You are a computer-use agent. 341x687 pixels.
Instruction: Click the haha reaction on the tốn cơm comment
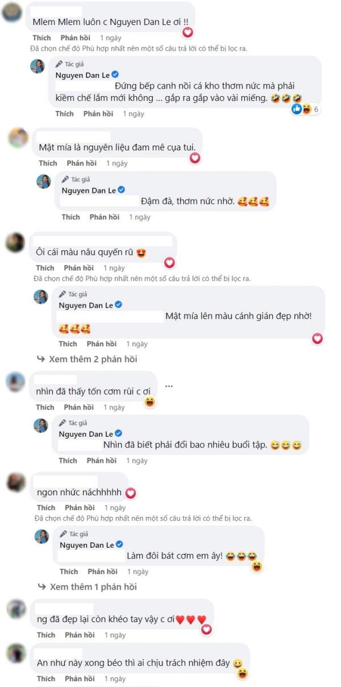[150, 402]
